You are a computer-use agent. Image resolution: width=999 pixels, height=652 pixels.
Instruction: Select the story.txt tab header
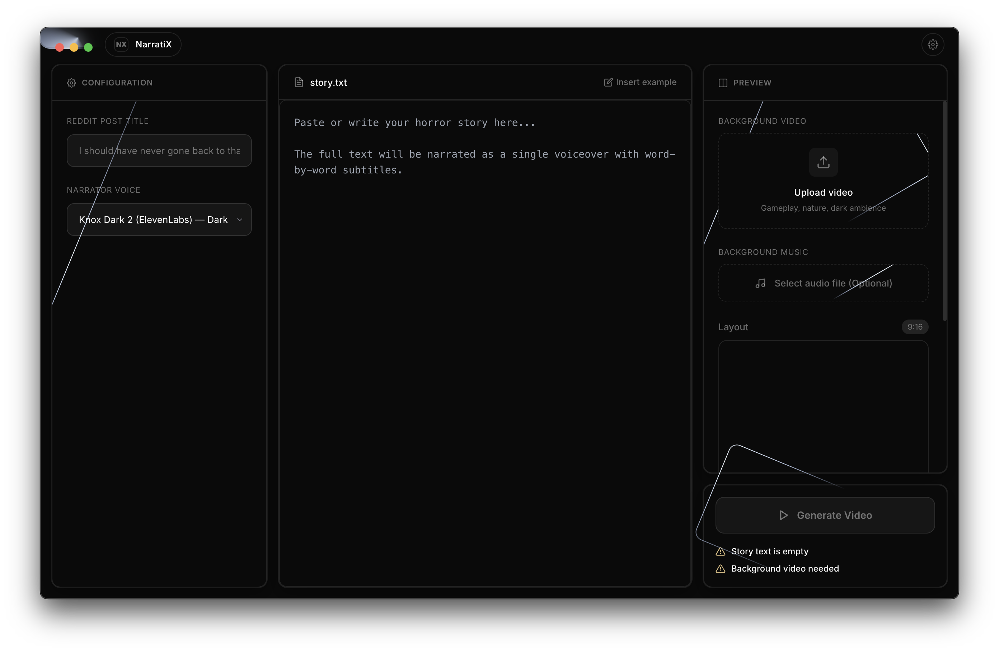[x=328, y=82]
